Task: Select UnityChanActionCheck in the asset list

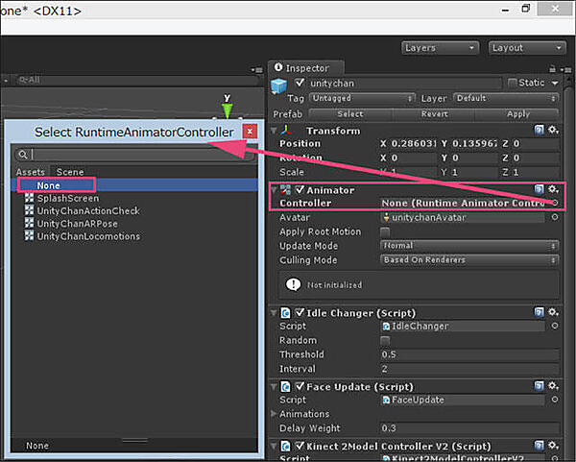Action: click(x=87, y=211)
